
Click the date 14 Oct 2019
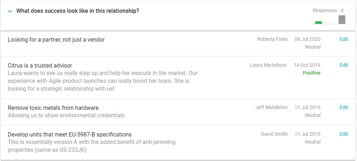point(307,65)
